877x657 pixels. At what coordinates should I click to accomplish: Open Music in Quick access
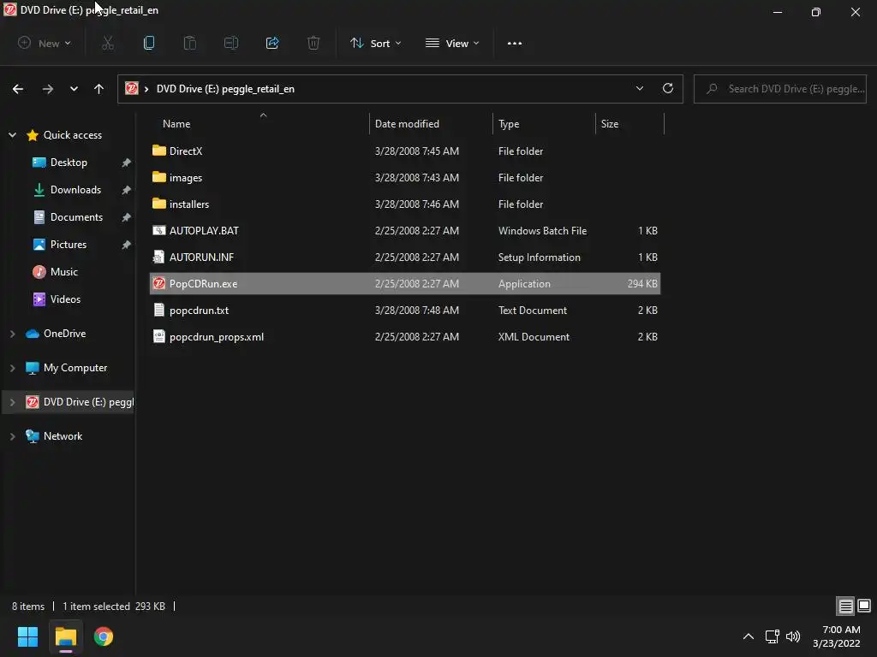tap(63, 271)
